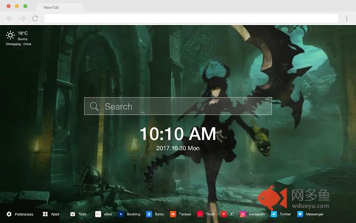Open the Preferences gear icon
Image resolution: width=356 pixels, height=223 pixels.
(x=9, y=214)
